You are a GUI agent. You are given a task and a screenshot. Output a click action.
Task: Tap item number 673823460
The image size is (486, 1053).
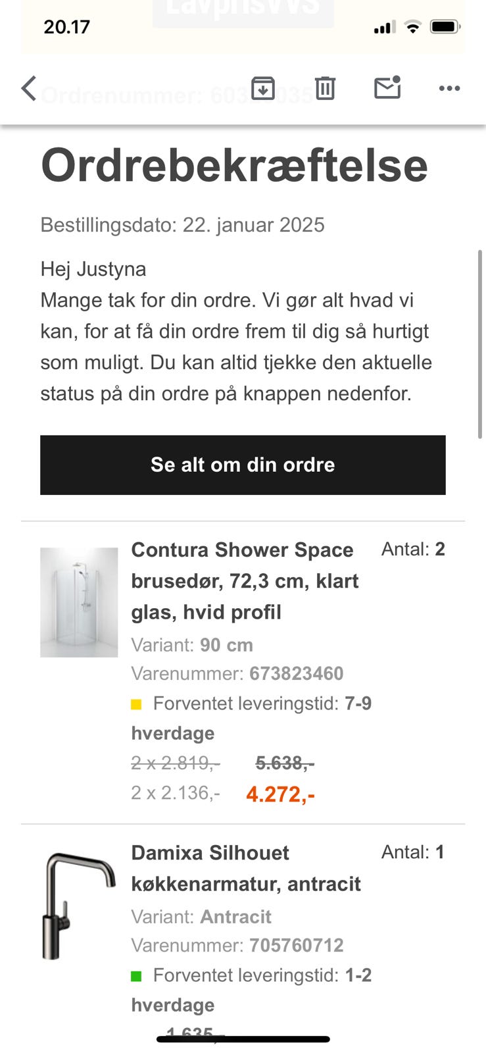[x=296, y=674]
